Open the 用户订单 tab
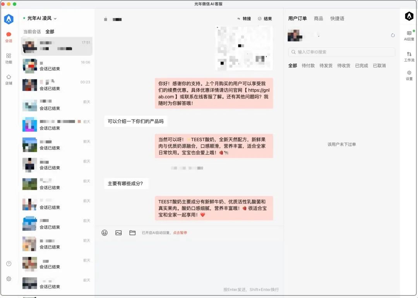The height and width of the screenshot is (298, 418). (x=298, y=19)
